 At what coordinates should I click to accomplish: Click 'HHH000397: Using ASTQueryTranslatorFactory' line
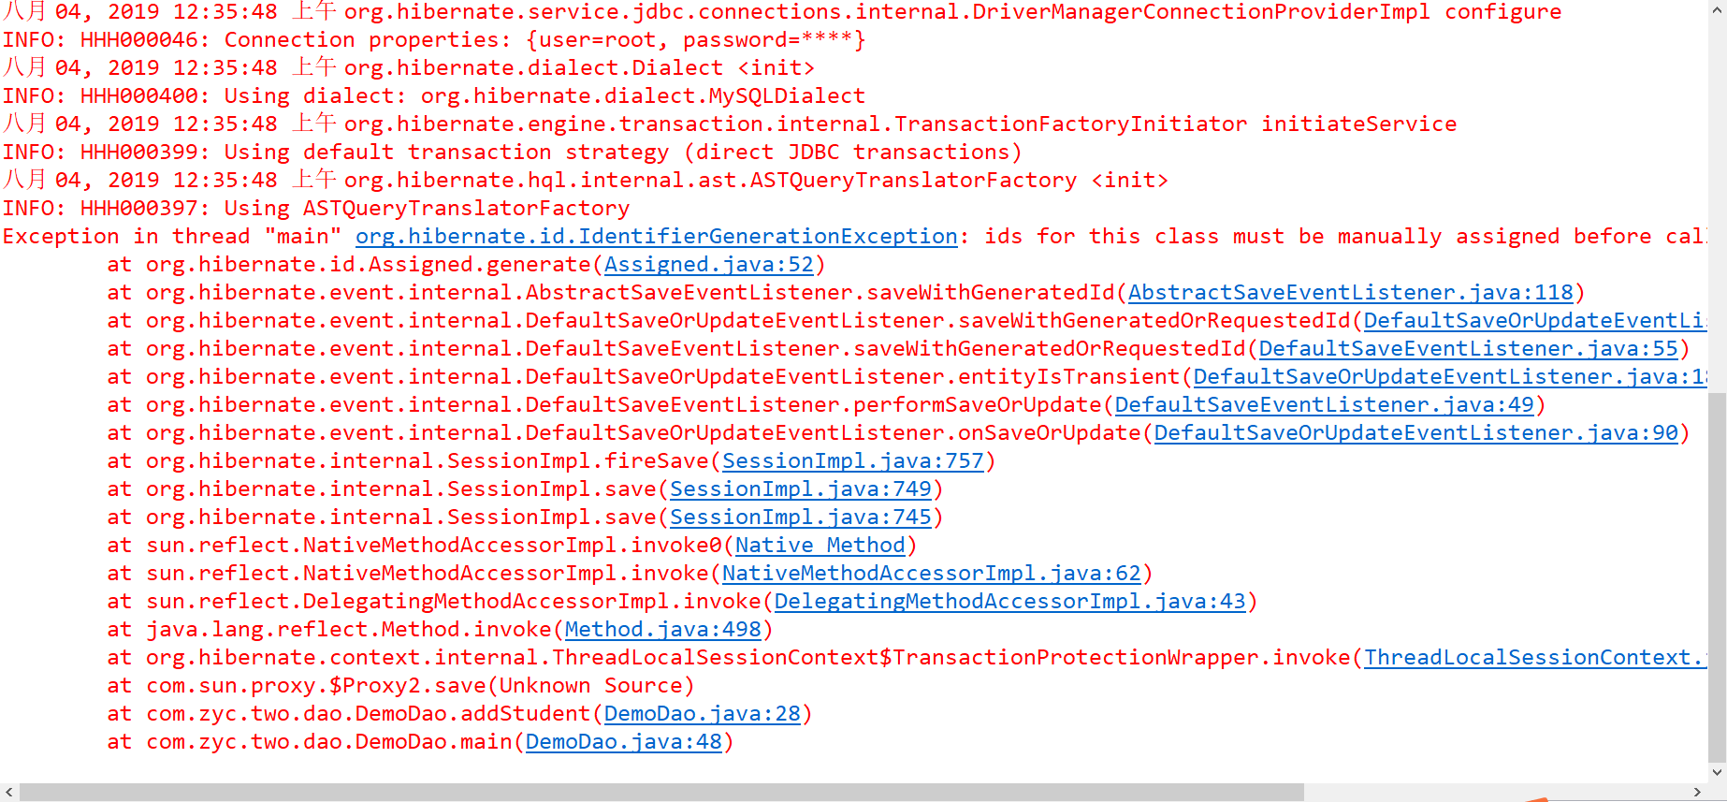(316, 208)
